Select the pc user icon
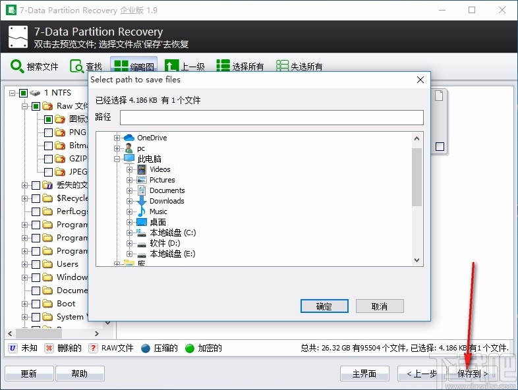The width and height of the screenshot is (518, 390). point(129,148)
